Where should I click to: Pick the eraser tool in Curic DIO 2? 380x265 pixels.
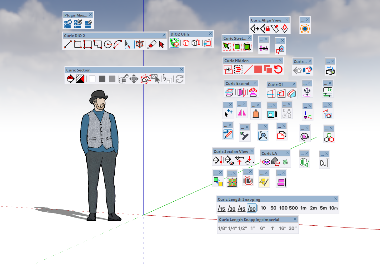click(x=151, y=45)
